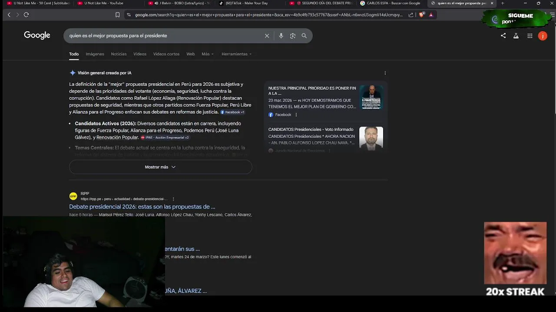Screen dimensions: 556x312
Task: Click the Facebook +1 source chip
Action: pyautogui.click(x=232, y=112)
